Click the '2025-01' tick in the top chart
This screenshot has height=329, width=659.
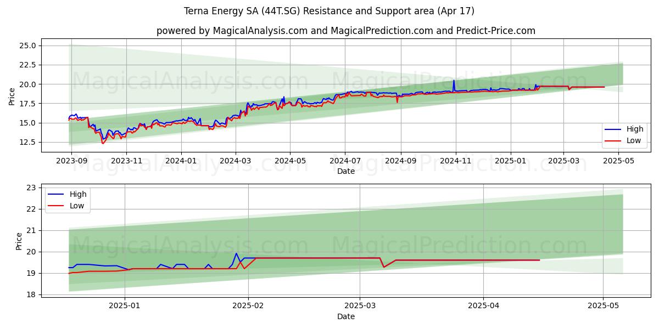point(510,161)
